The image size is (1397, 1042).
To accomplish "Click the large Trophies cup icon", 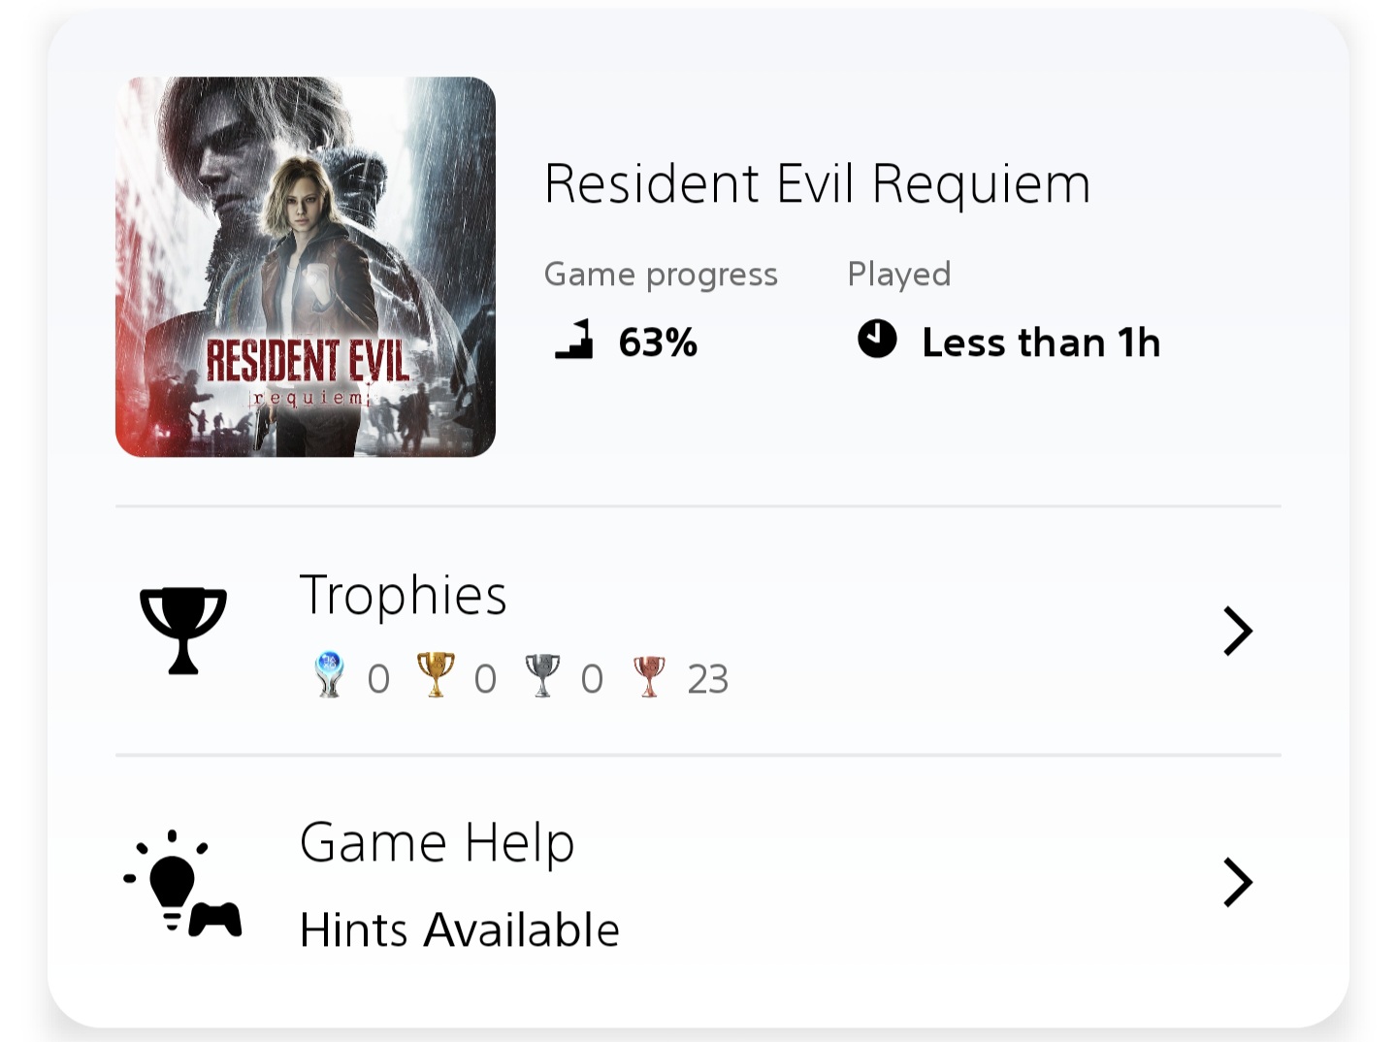I will tap(183, 630).
